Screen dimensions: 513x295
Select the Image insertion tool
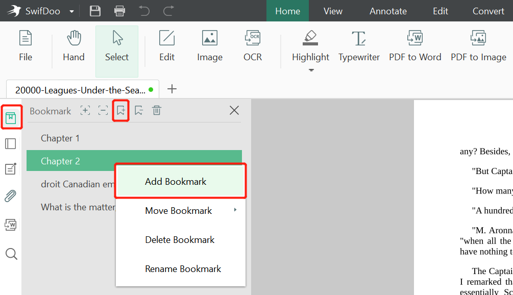pyautogui.click(x=209, y=46)
